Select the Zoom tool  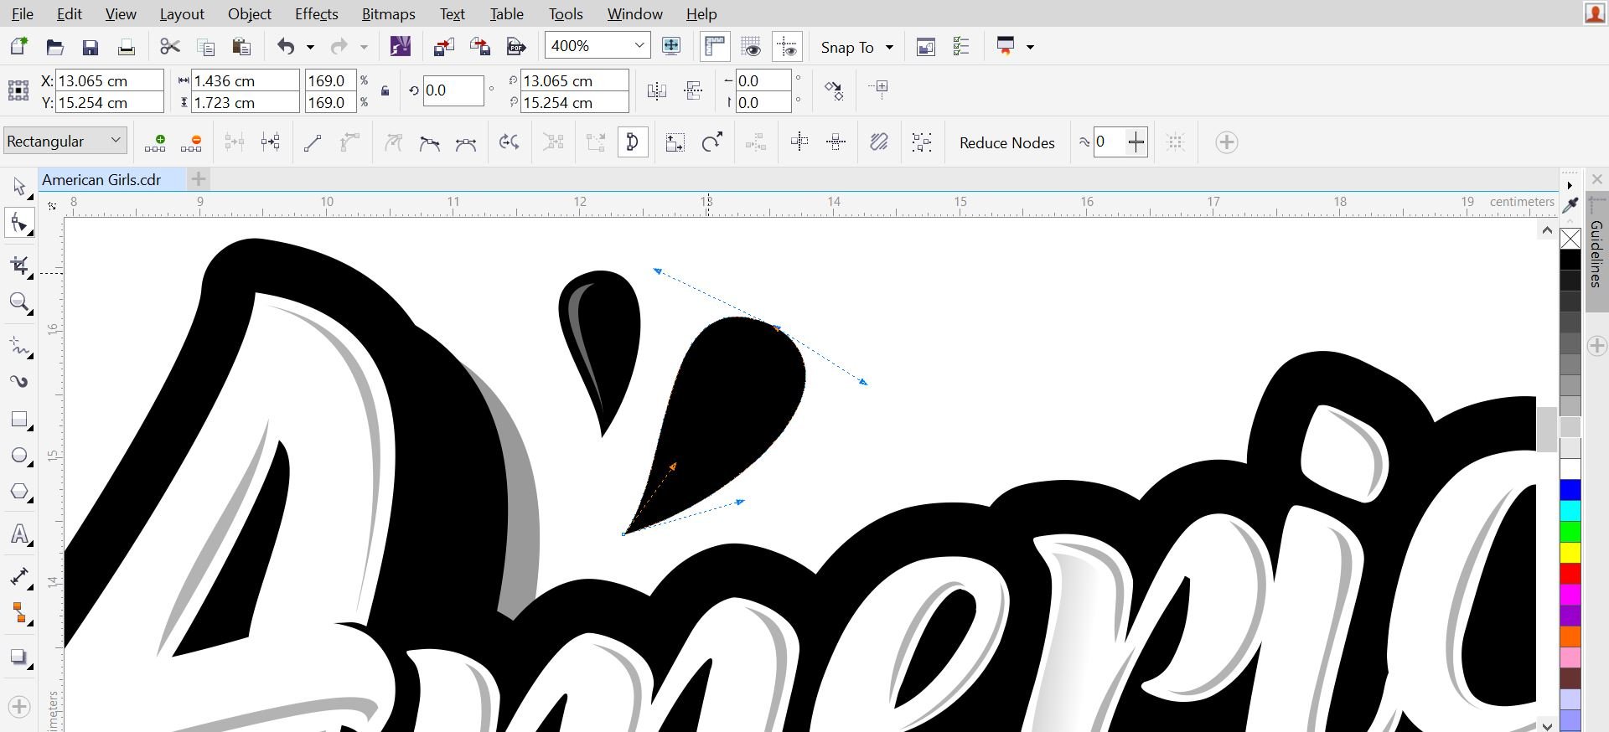click(19, 302)
